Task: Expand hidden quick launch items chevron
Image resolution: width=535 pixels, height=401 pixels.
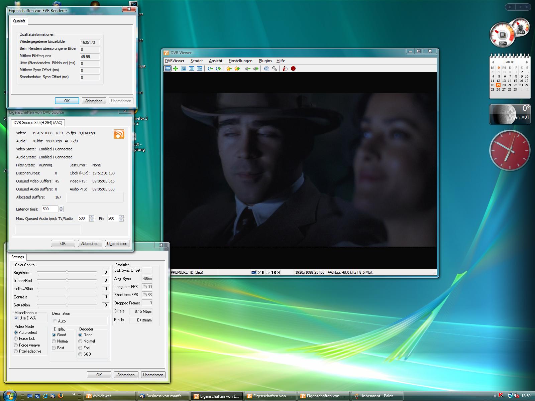Action: tap(74, 395)
